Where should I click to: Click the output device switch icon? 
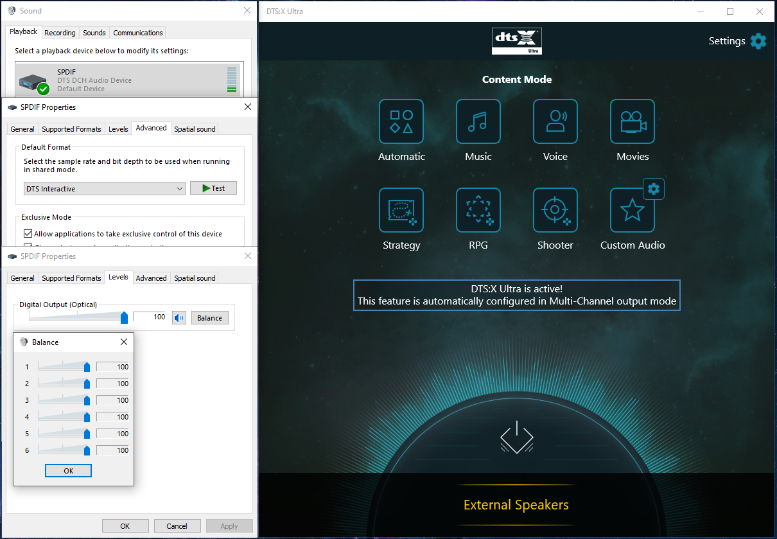(x=517, y=439)
